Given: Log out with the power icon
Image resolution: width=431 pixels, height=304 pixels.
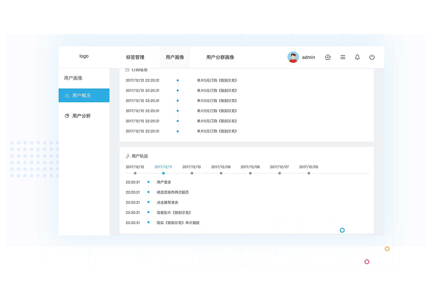Looking at the screenshot, I should click(x=372, y=57).
